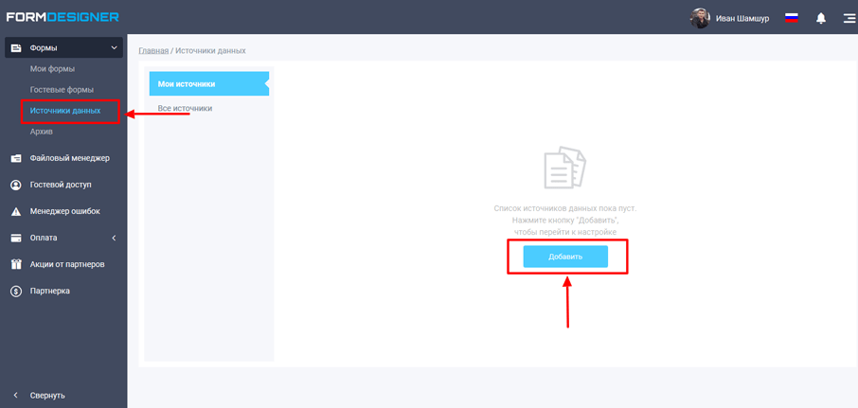Click the Менеджер ошибок warning icon
This screenshot has height=408, width=858.
coord(16,211)
